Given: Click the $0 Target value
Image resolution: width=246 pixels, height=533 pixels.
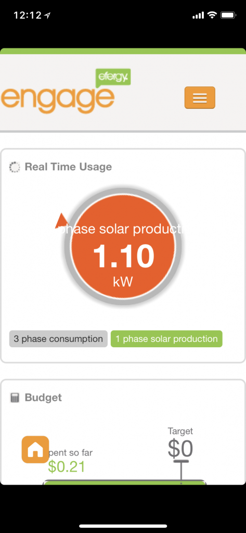Looking at the screenshot, I should click(180, 449).
